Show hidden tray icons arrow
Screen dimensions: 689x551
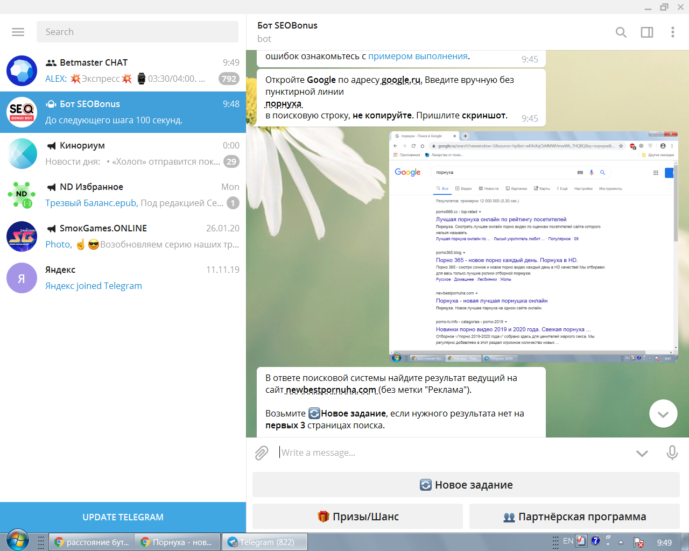621,542
